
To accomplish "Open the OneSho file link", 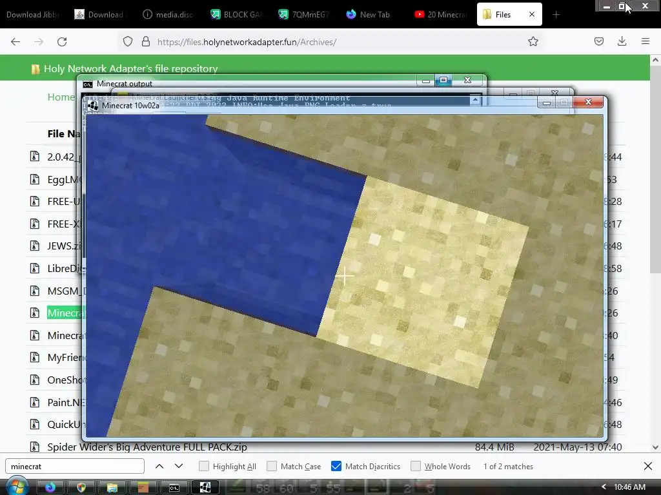I will (66, 380).
